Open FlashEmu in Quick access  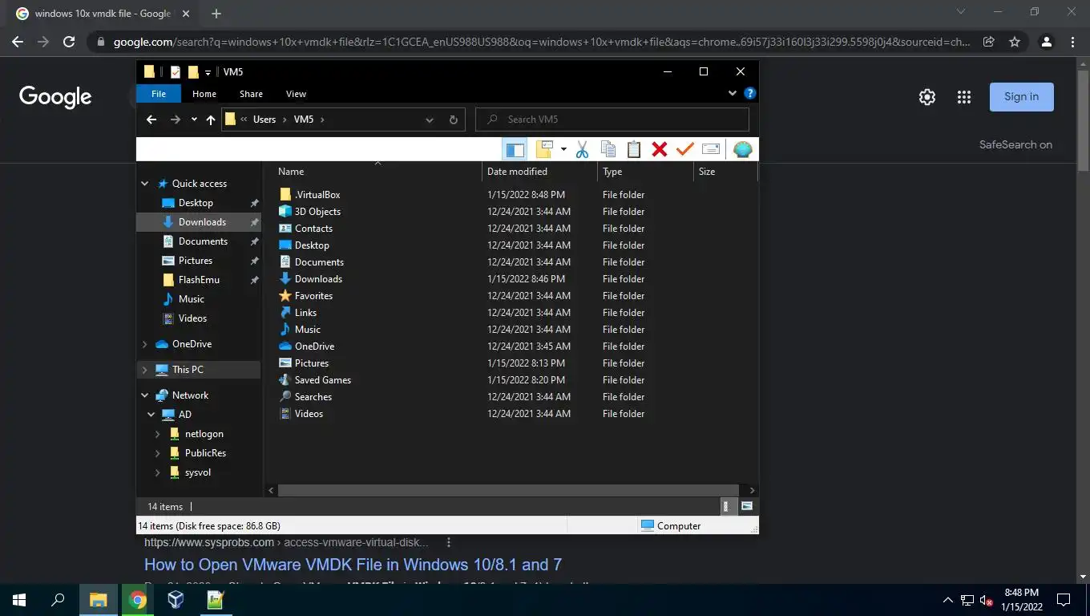pos(198,280)
